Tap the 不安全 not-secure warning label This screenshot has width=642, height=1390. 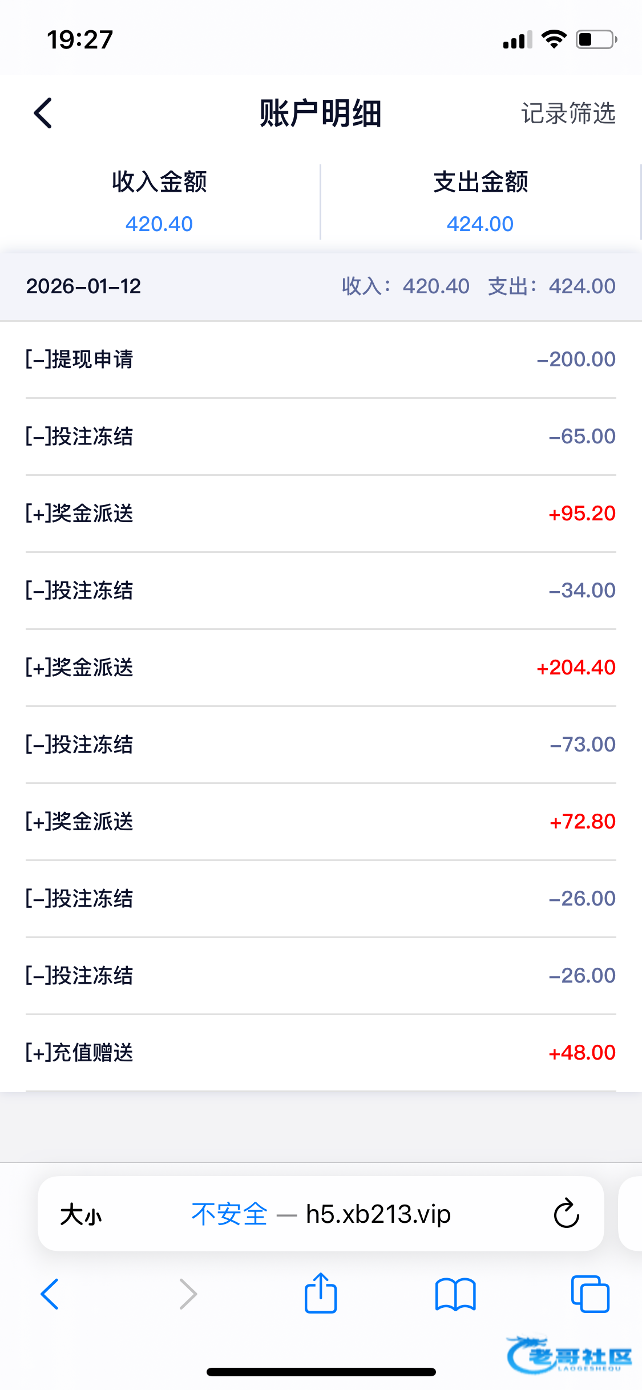point(229,1214)
